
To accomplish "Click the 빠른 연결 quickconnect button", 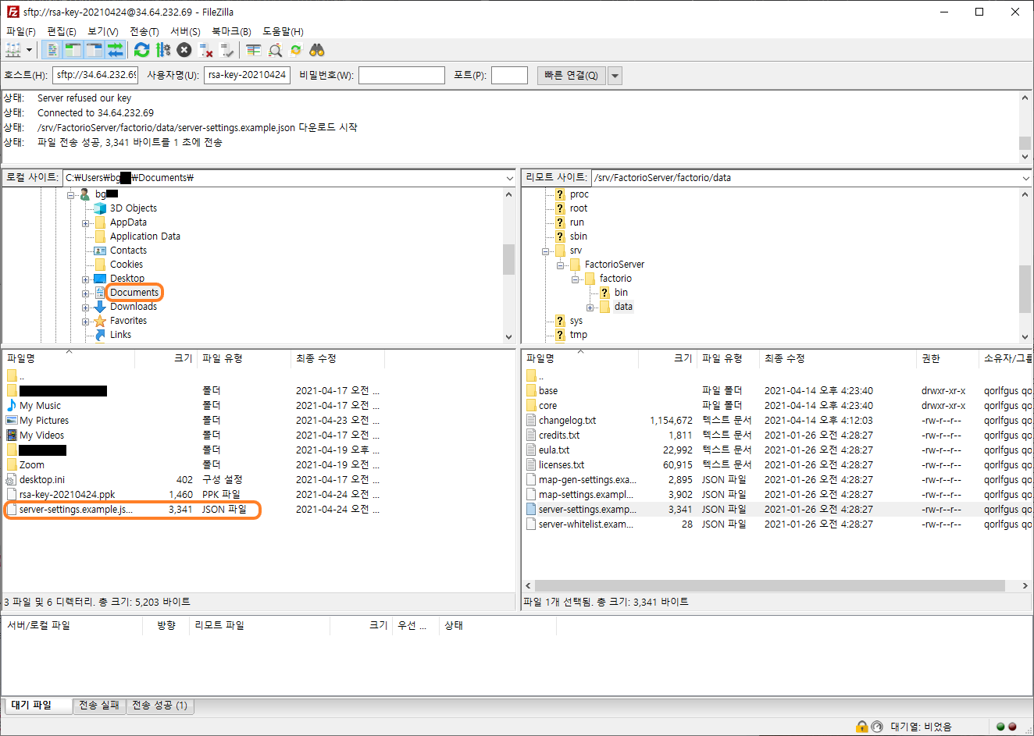I will pos(571,76).
